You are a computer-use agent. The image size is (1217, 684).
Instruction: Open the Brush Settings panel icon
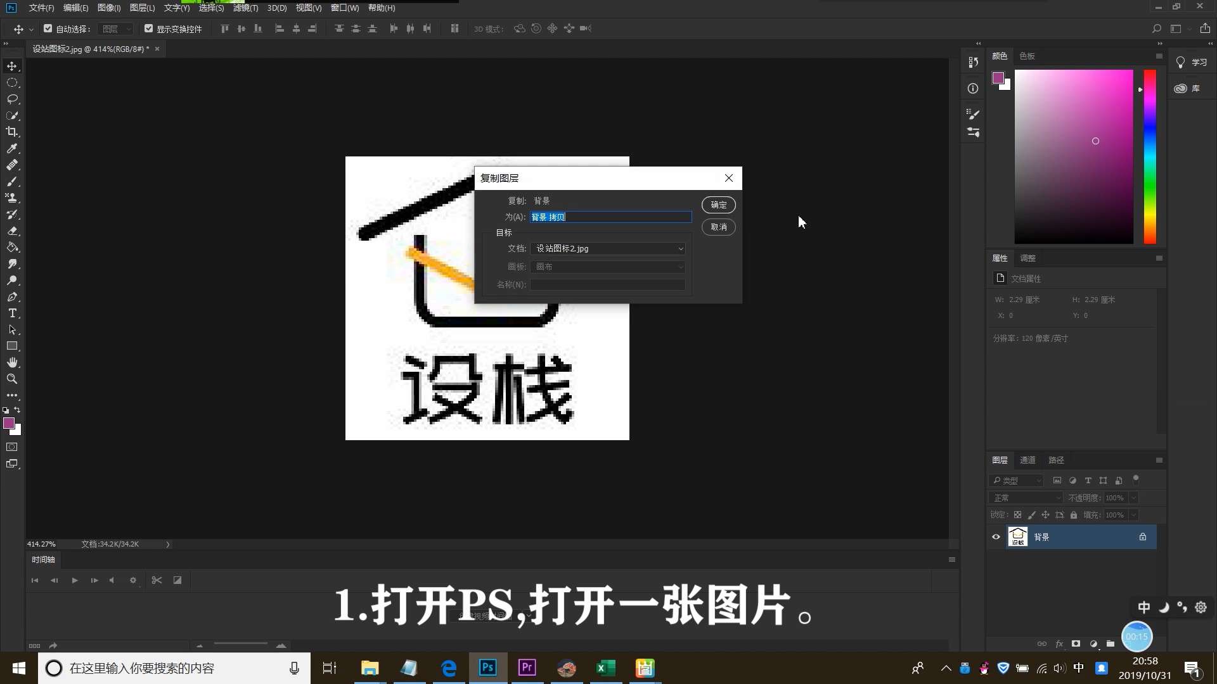(x=973, y=114)
